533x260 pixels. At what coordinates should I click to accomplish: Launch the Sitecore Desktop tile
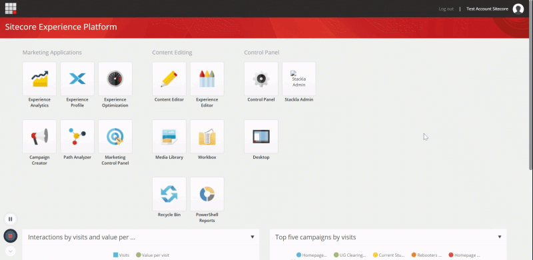261,137
